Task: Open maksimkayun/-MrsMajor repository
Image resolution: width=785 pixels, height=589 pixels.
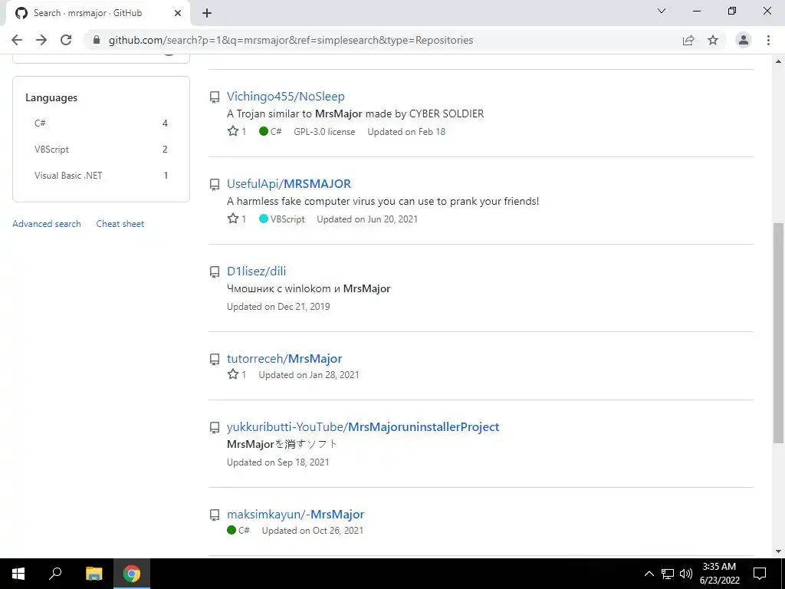Action: (x=295, y=515)
